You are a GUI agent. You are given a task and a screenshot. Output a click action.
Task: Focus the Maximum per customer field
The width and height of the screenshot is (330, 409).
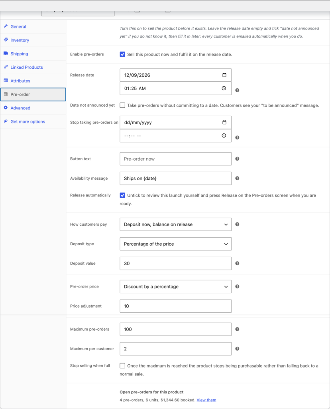175,349
